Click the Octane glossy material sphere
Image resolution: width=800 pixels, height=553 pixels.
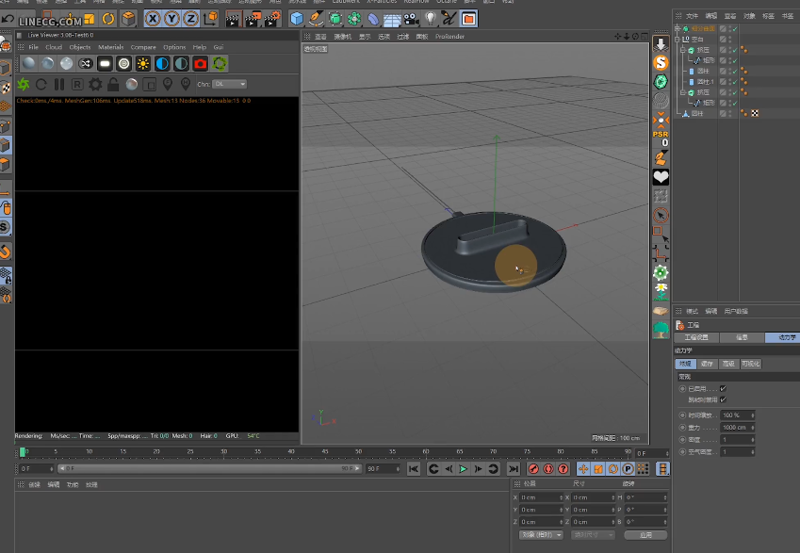coord(48,64)
